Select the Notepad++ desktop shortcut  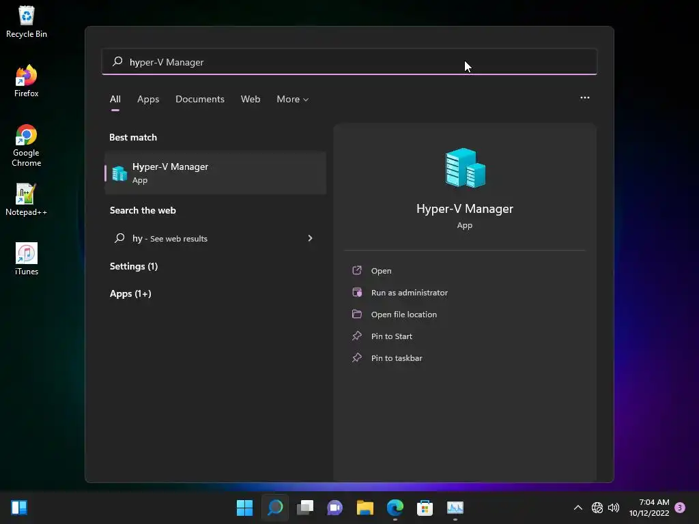pos(27,200)
